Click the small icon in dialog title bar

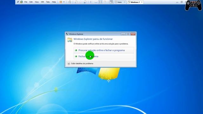click(x=67, y=34)
